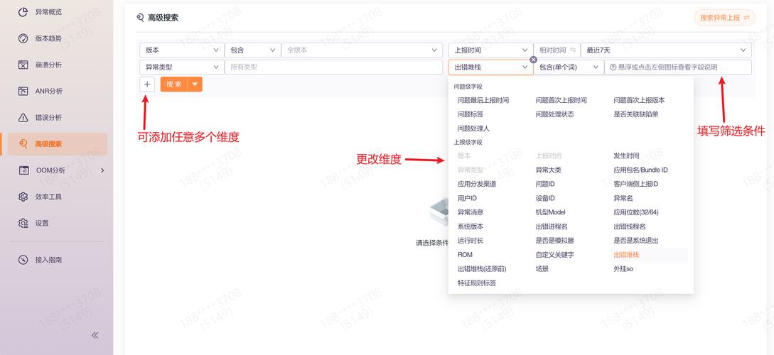The width and height of the screenshot is (774, 355).
Task: Click the 崩溃分析 sidebar icon
Action: click(23, 65)
